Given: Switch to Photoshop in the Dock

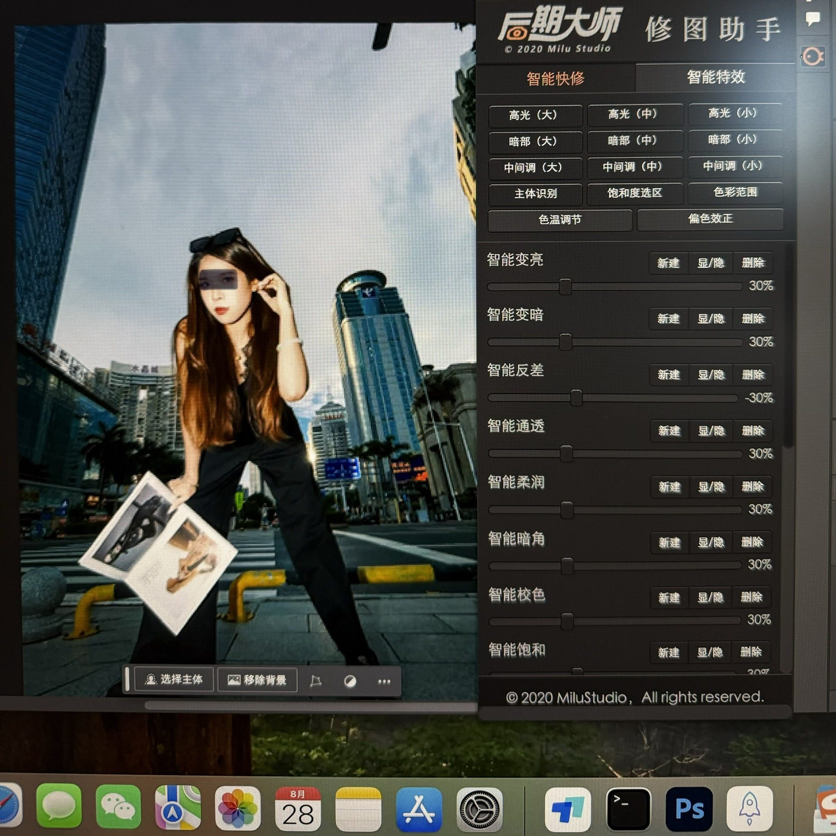Looking at the screenshot, I should point(689,809).
